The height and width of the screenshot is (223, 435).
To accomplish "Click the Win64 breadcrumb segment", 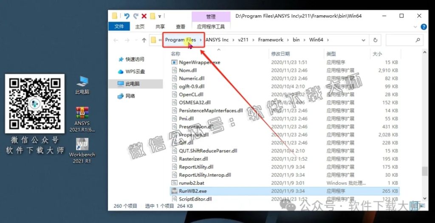I will point(316,39).
